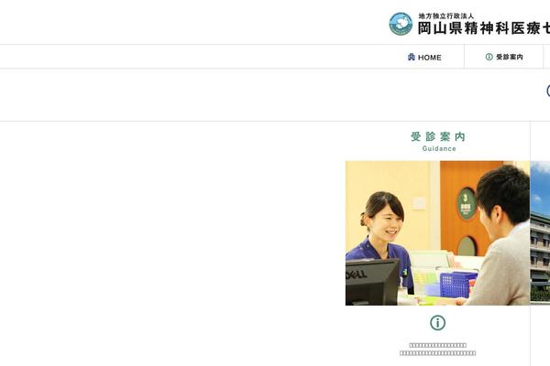Open the reception desk photo
The image size is (550, 366).
click(437, 233)
